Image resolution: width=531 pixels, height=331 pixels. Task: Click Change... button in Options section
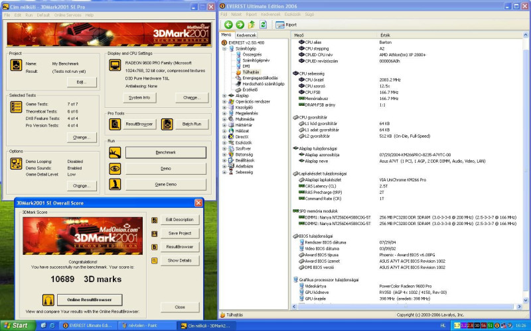[82, 186]
